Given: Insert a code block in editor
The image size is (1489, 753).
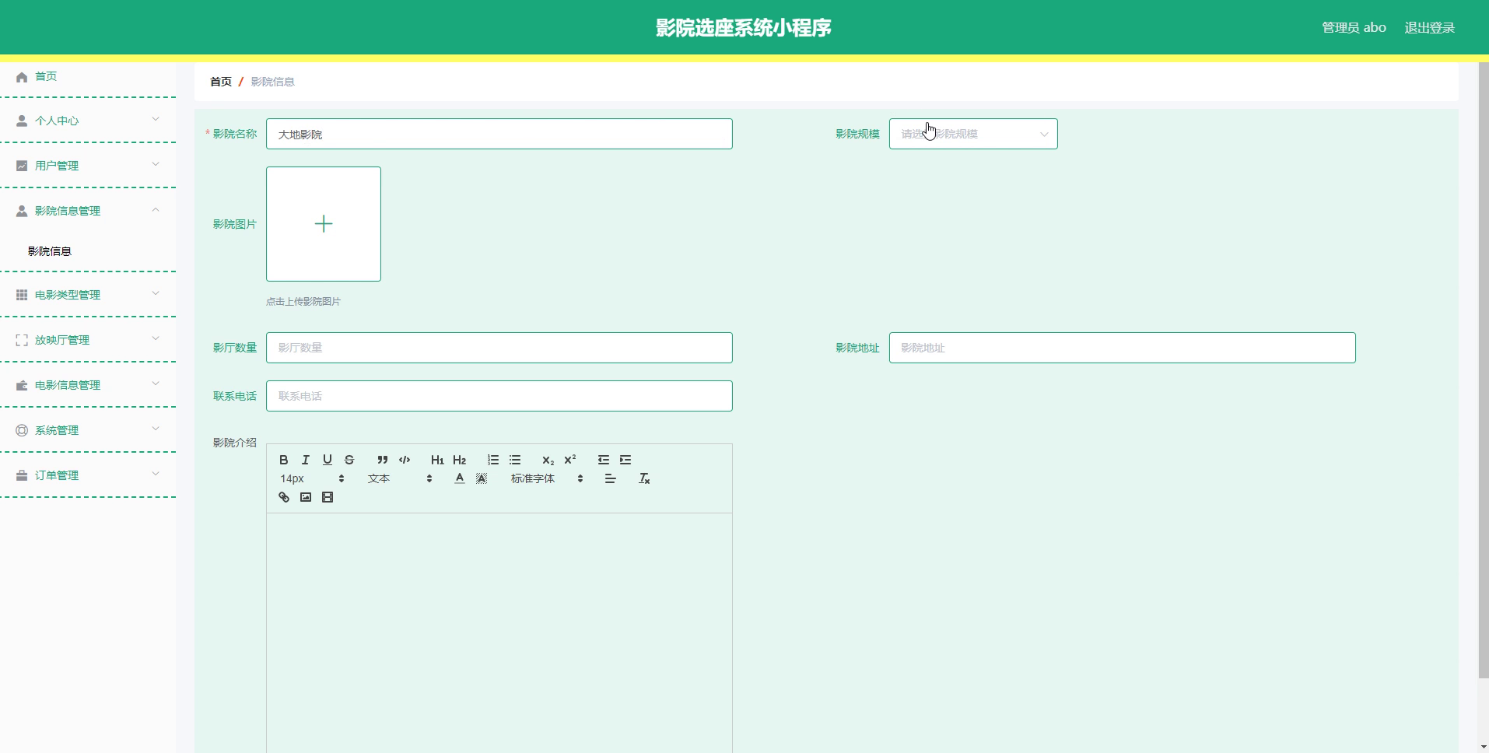Looking at the screenshot, I should [404, 460].
